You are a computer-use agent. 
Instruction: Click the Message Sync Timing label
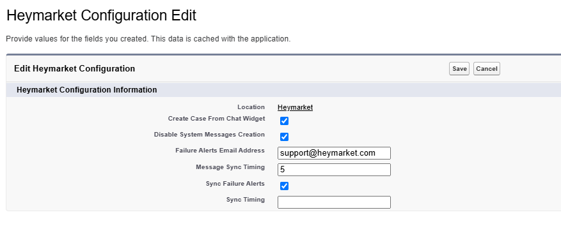[230, 167]
